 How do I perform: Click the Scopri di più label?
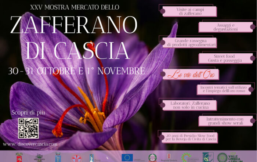(x=28, y=113)
